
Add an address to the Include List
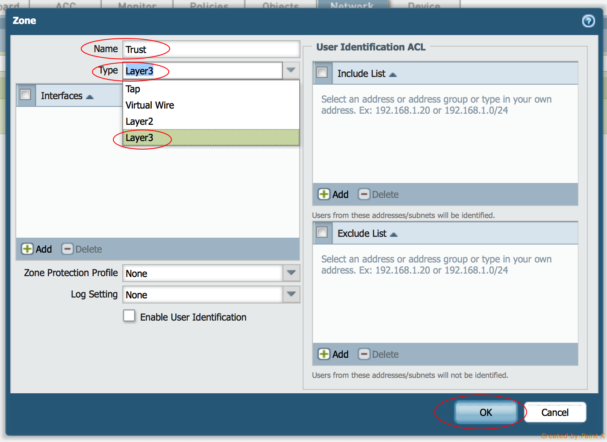click(333, 194)
